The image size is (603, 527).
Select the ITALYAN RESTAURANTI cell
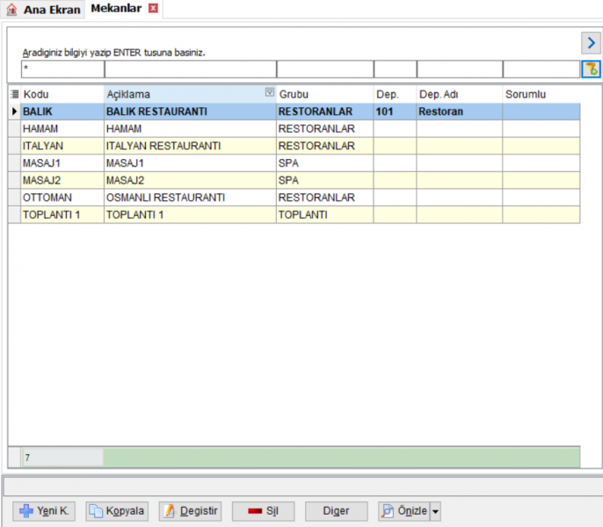coord(190,146)
